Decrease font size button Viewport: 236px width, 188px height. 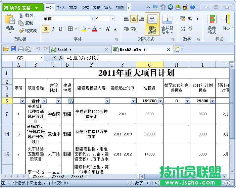point(115,29)
